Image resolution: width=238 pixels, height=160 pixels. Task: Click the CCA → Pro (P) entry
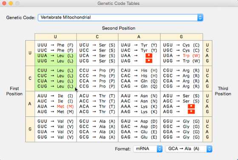click(97, 81)
